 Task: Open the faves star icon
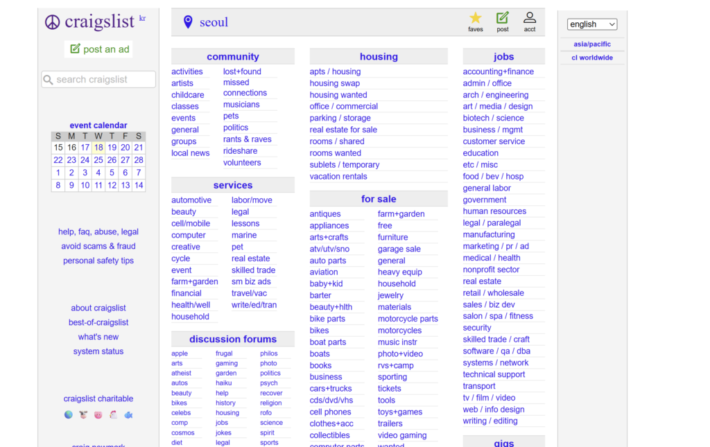pyautogui.click(x=475, y=18)
